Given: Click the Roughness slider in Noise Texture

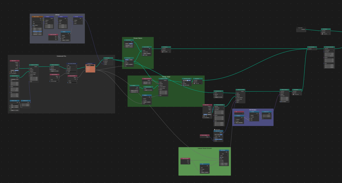Looking at the screenshot, I should click(x=37, y=31).
